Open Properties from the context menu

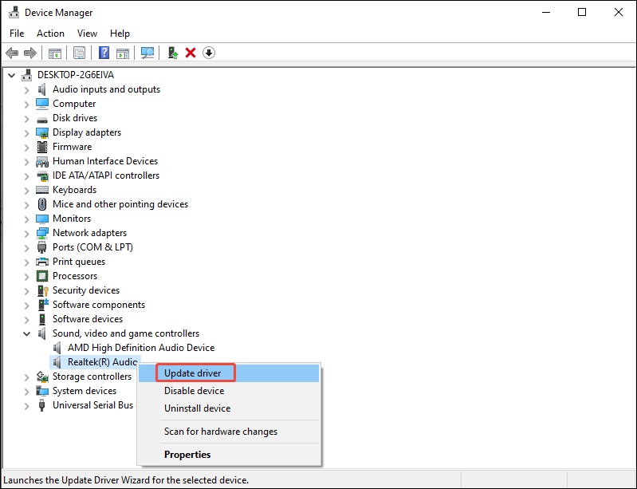click(229, 455)
